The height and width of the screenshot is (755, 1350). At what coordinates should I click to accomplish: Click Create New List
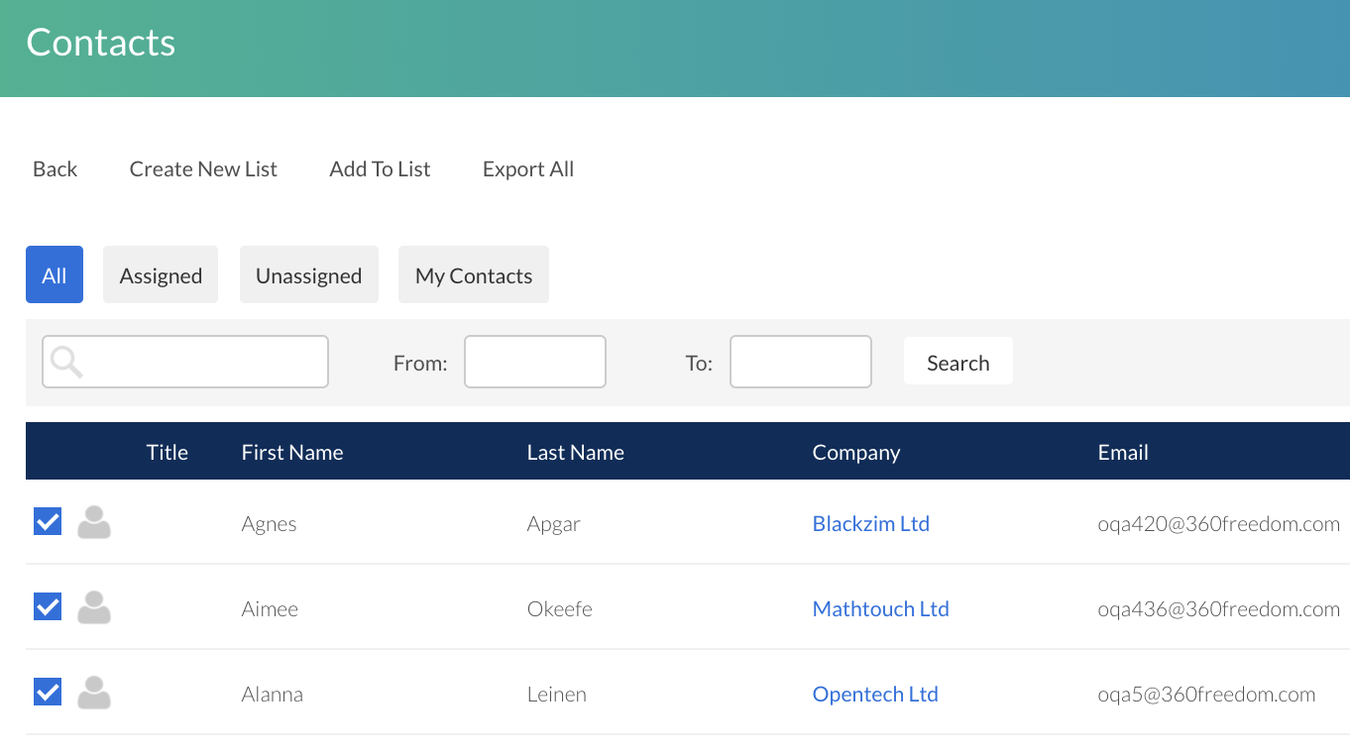pos(203,169)
